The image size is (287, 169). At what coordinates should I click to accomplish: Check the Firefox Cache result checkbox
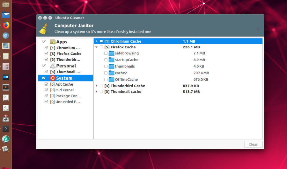pos(101,47)
